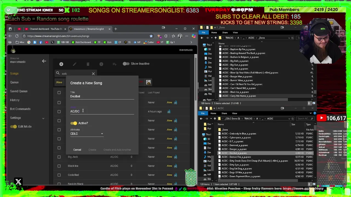Click the browser back arrow
The height and width of the screenshot is (197, 351).
tap(10, 36)
